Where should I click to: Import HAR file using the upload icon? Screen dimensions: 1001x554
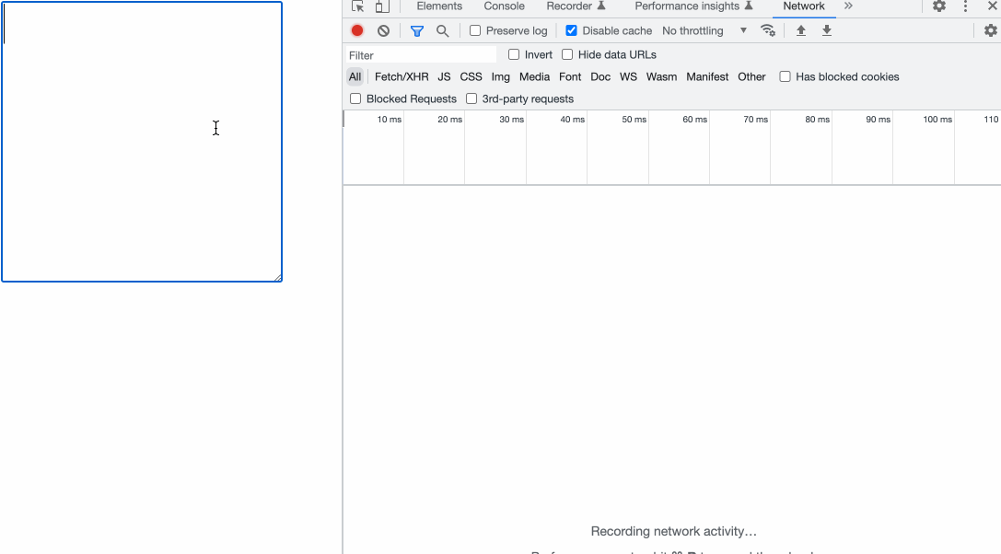click(x=800, y=30)
